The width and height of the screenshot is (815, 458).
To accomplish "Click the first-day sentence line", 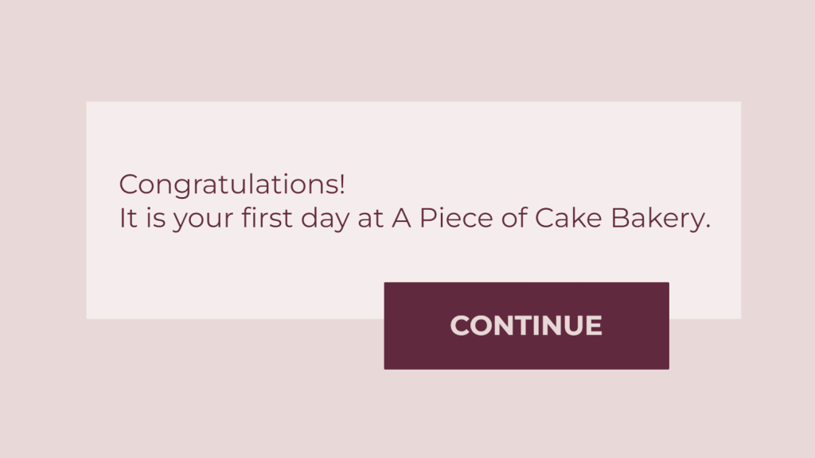I will (x=415, y=219).
